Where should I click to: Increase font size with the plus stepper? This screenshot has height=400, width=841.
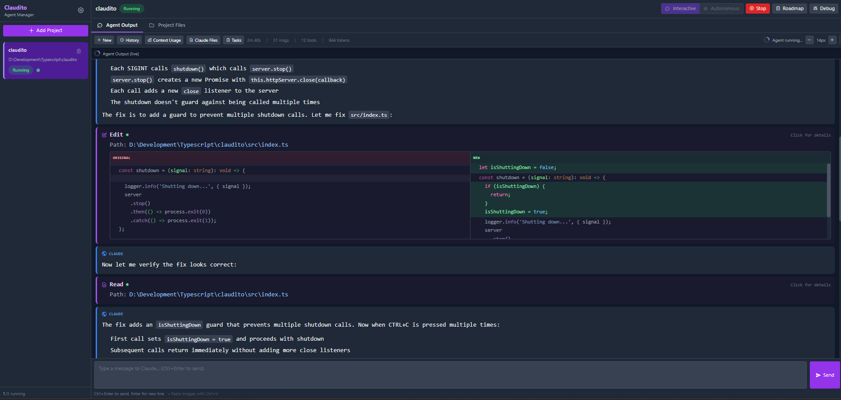(x=832, y=40)
